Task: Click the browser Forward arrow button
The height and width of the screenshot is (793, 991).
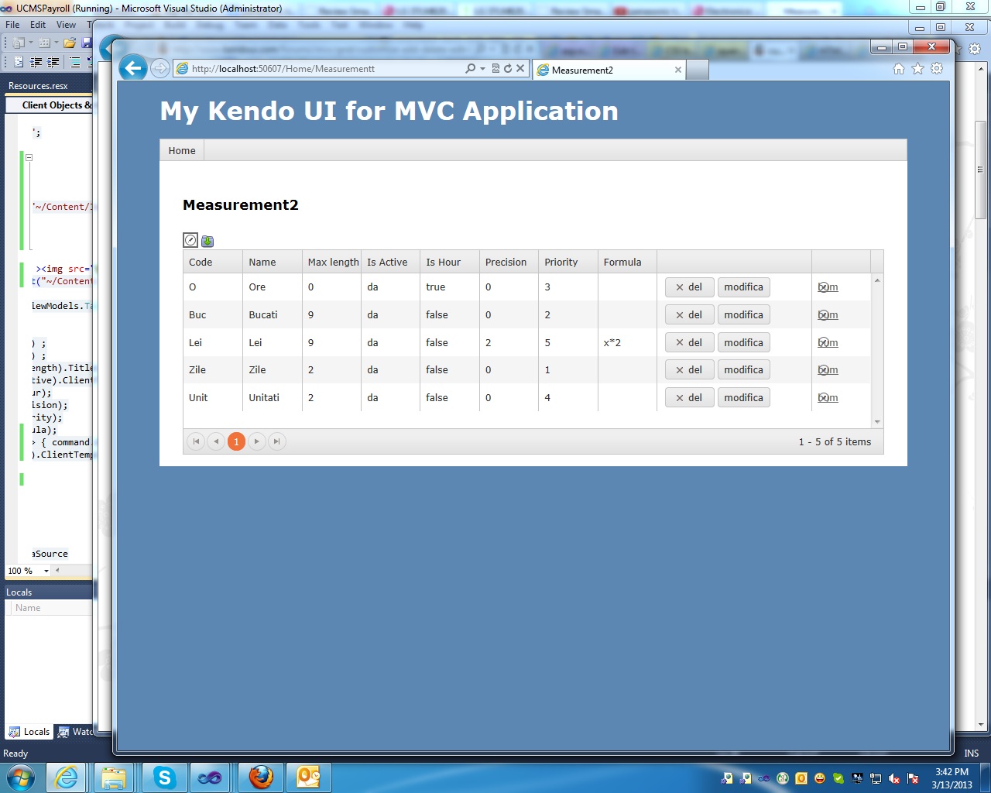Action: 159,69
